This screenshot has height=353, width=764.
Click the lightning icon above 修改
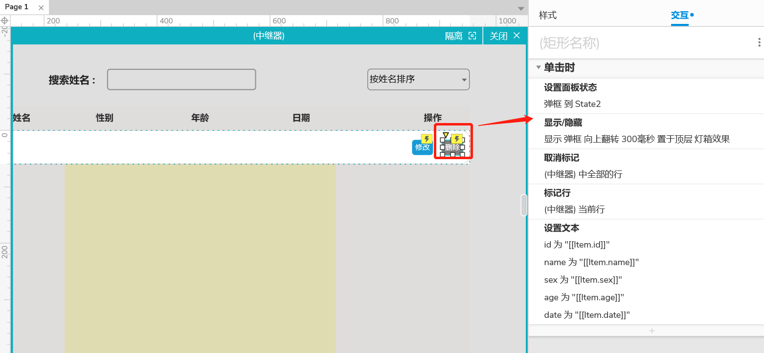coord(427,139)
